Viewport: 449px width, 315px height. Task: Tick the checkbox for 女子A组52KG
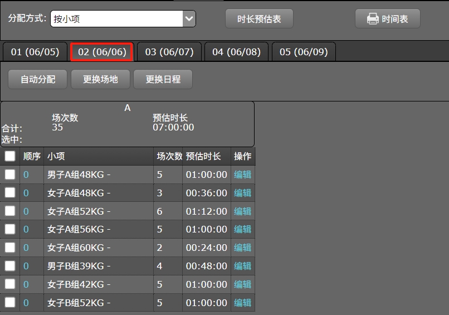[x=10, y=211]
